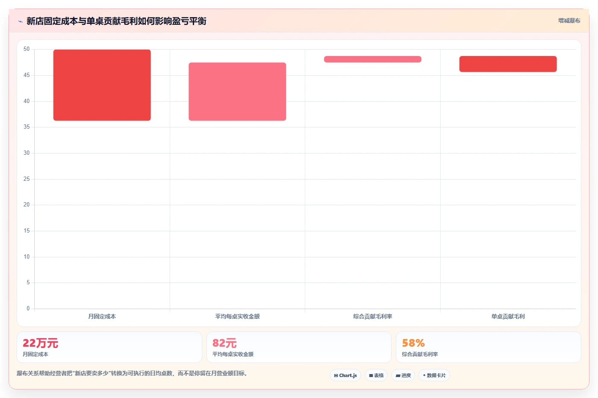The height and width of the screenshot is (398, 598).
Task: Click x-axis label 月固定成本
Action: [x=102, y=316]
